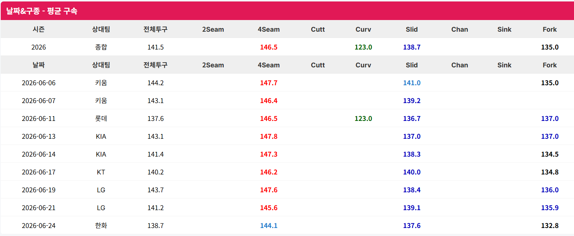Select 상대팀 header in the 시즌 header row
Viewport: 574px width, 236px height.
[101, 29]
